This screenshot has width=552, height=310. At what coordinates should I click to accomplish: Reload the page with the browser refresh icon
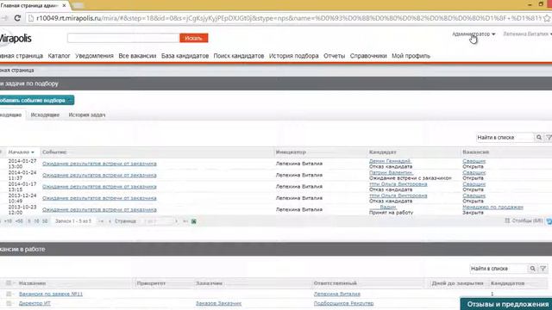click(17, 18)
